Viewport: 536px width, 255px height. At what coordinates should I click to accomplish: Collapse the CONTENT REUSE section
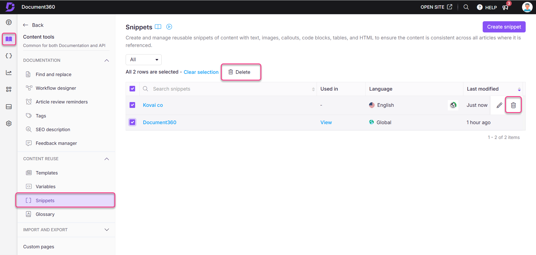[x=107, y=159]
